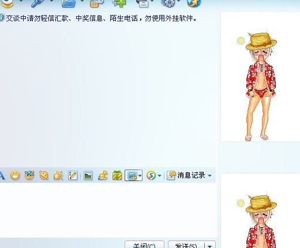Open the font settings A icon
Screen dimensions: 300x248
[2, 175]
